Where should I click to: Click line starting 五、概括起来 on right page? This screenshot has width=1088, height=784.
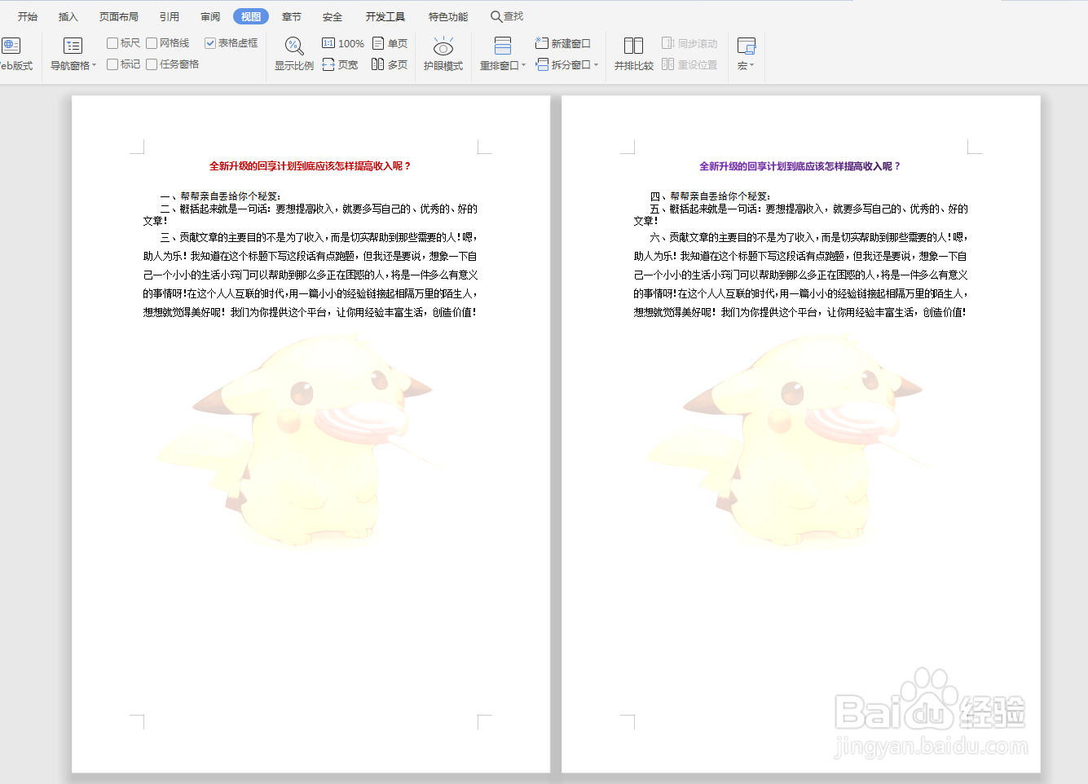pyautogui.click(x=800, y=215)
